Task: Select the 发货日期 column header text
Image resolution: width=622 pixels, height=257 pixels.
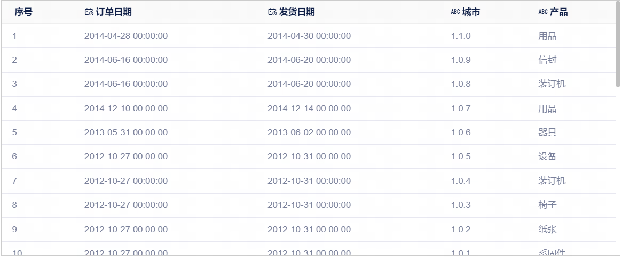Action: [297, 12]
